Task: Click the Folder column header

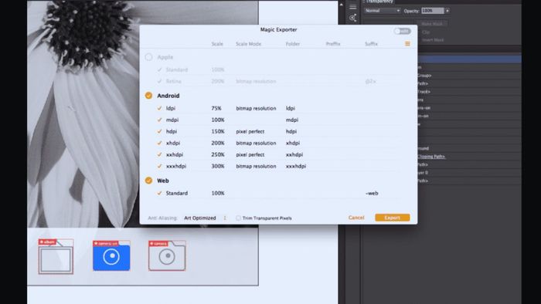Action: coord(293,44)
